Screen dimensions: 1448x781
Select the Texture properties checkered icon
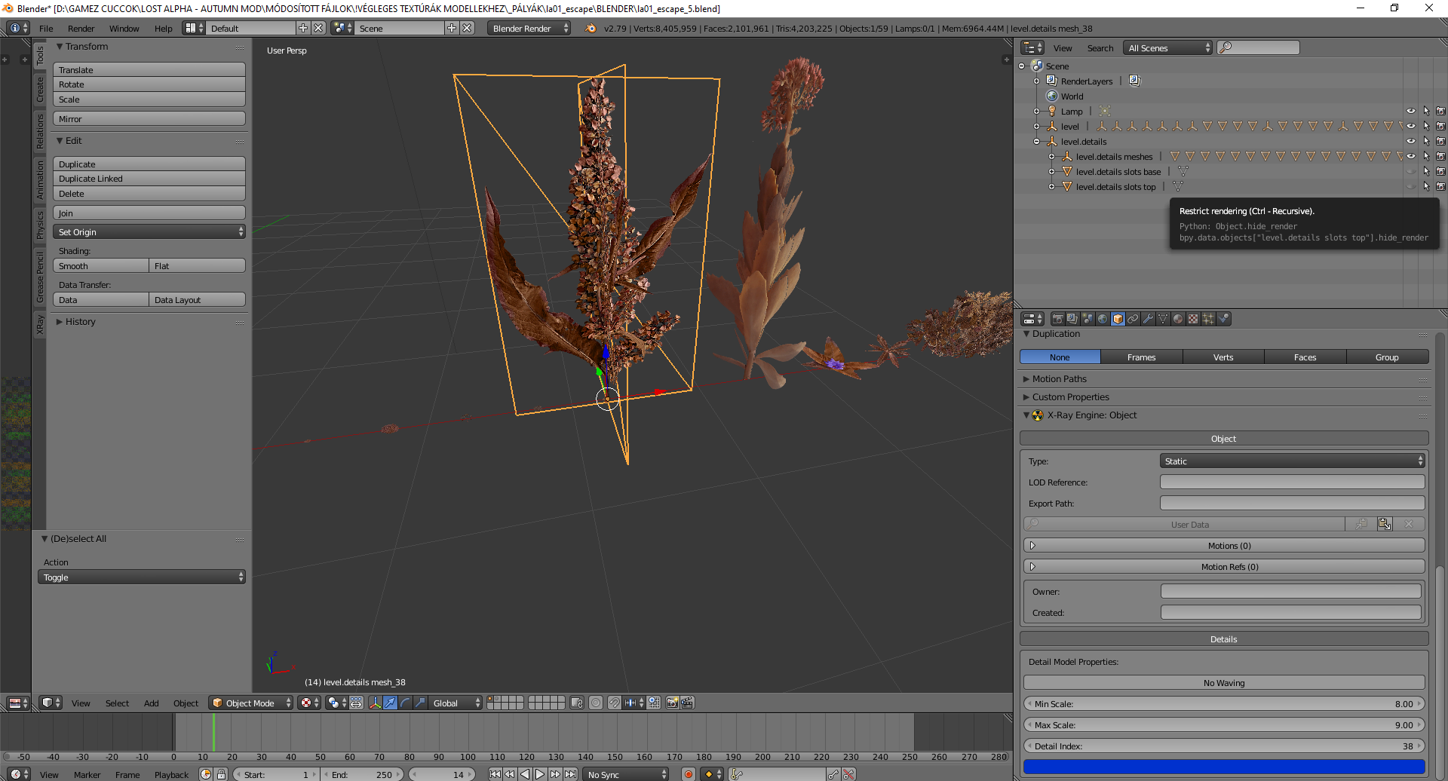(x=1192, y=318)
